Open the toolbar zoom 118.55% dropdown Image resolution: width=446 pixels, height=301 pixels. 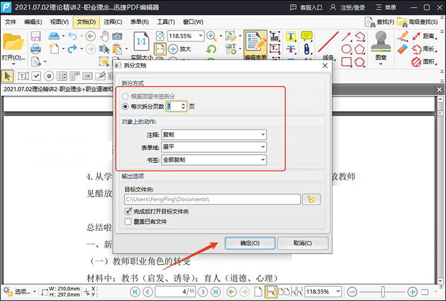coord(201,36)
